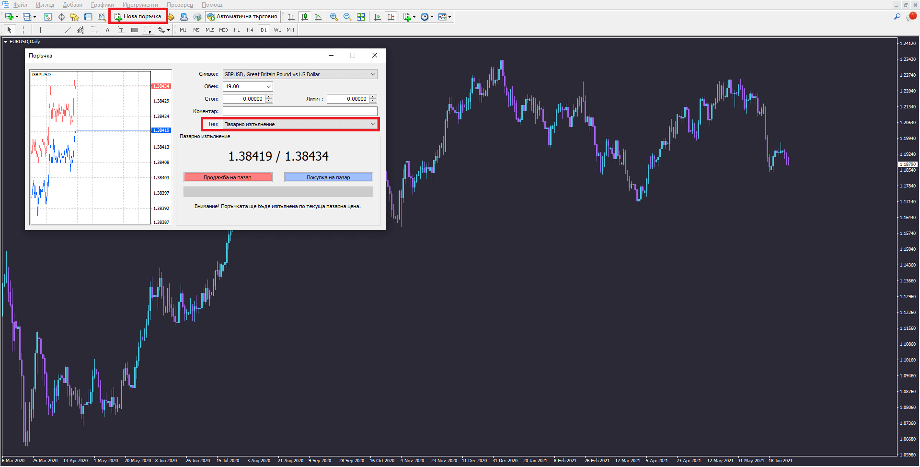Open the Strategy Tester magnifier icon
The height and width of the screenshot is (467, 920).
(102, 17)
